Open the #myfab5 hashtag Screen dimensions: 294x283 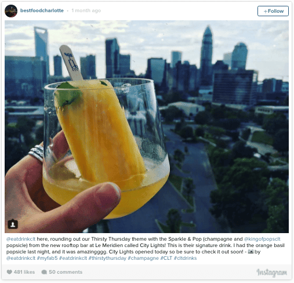coord(47,258)
